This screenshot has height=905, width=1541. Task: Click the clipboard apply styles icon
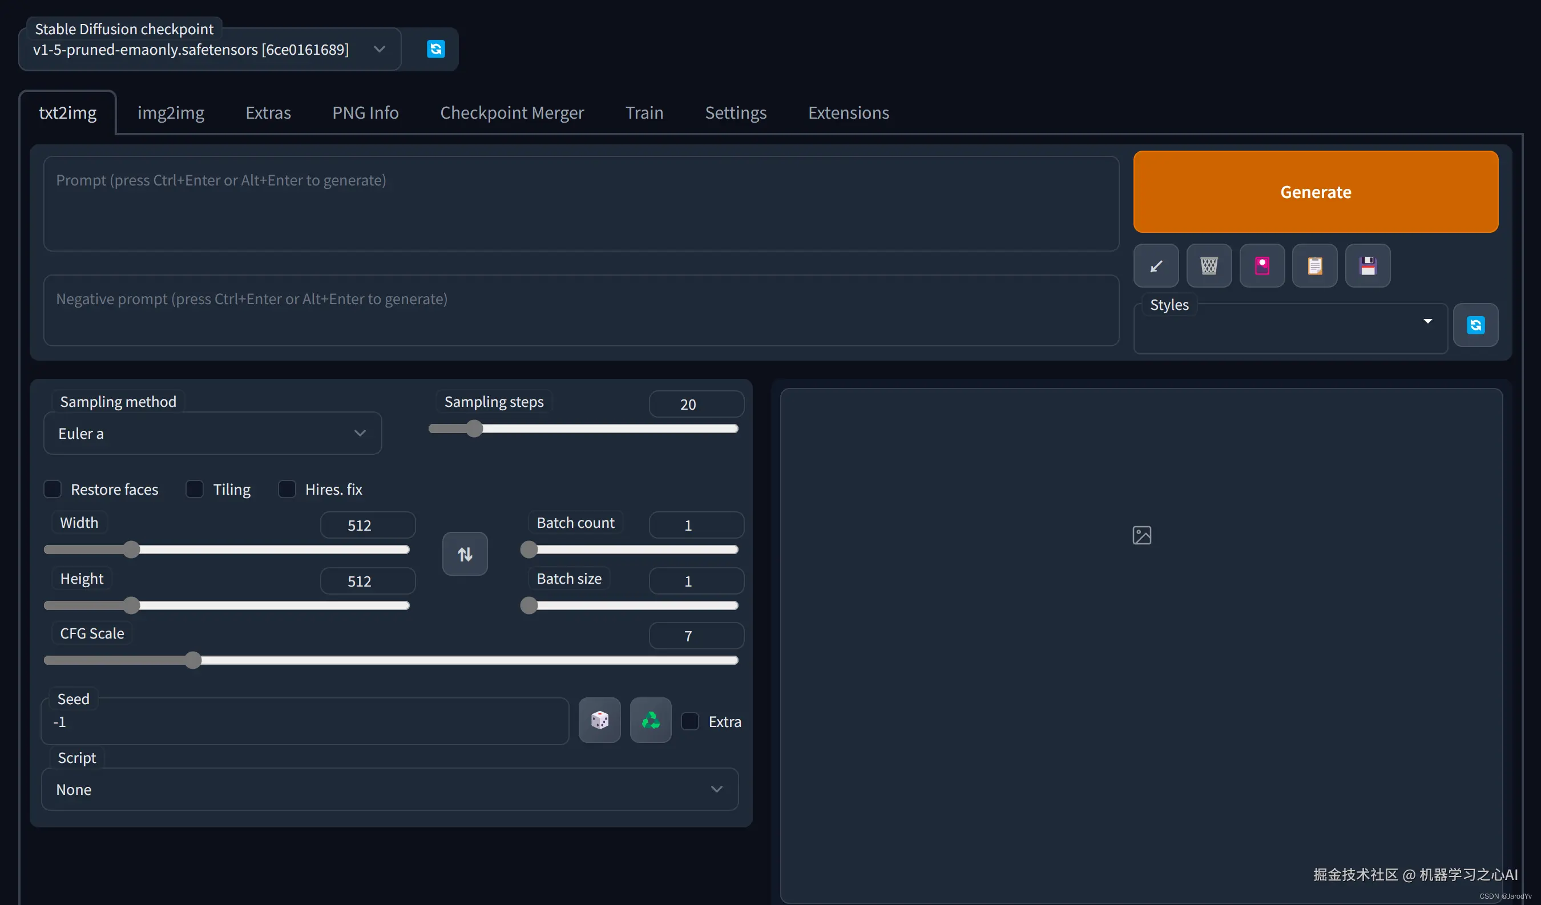click(x=1315, y=266)
